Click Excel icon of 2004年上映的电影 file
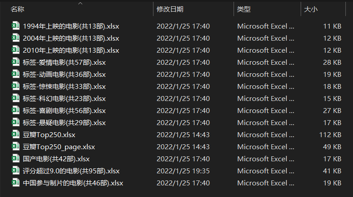This screenshot has width=353, height=197. 16,38
